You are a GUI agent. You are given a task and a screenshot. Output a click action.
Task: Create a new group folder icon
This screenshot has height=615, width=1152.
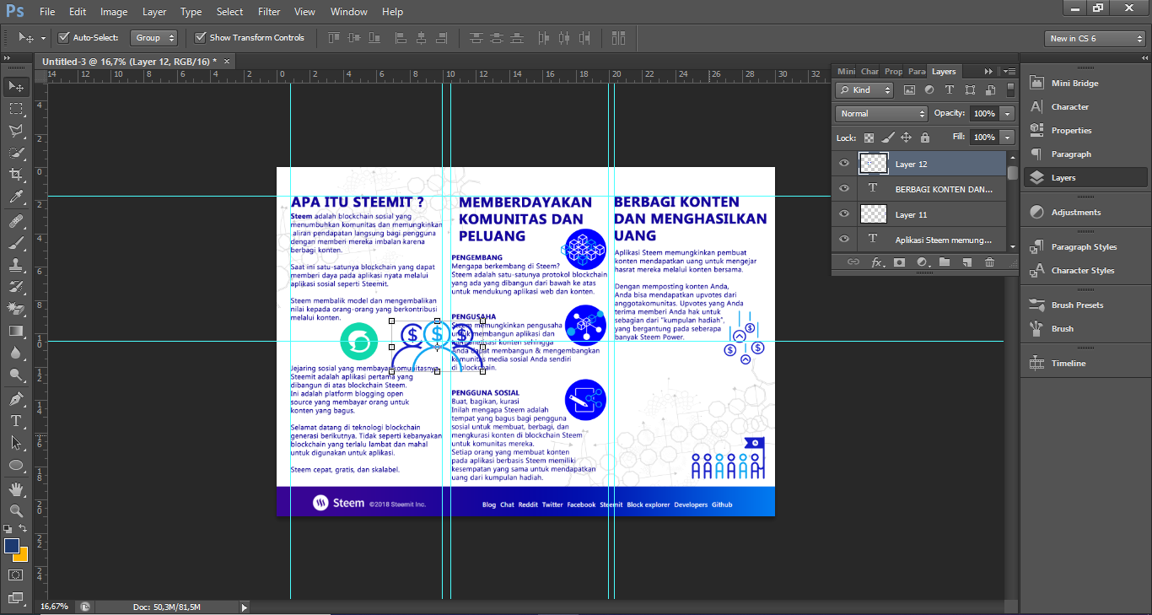tap(945, 262)
